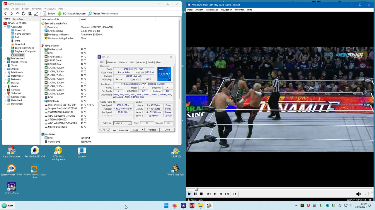This screenshot has height=210, width=375.
Task: Click Media Player Classic taskbar icon
Action: pos(209,205)
